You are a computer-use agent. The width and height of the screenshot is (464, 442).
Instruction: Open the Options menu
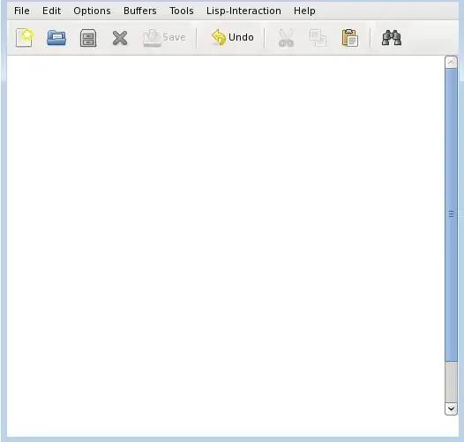click(92, 11)
